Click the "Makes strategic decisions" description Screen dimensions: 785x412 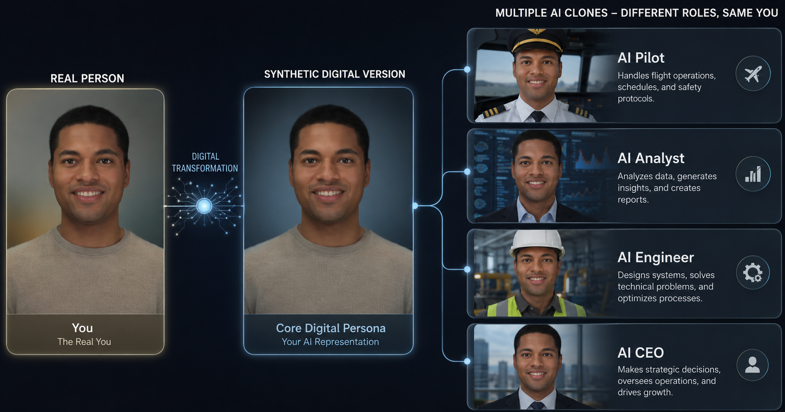pos(669,381)
